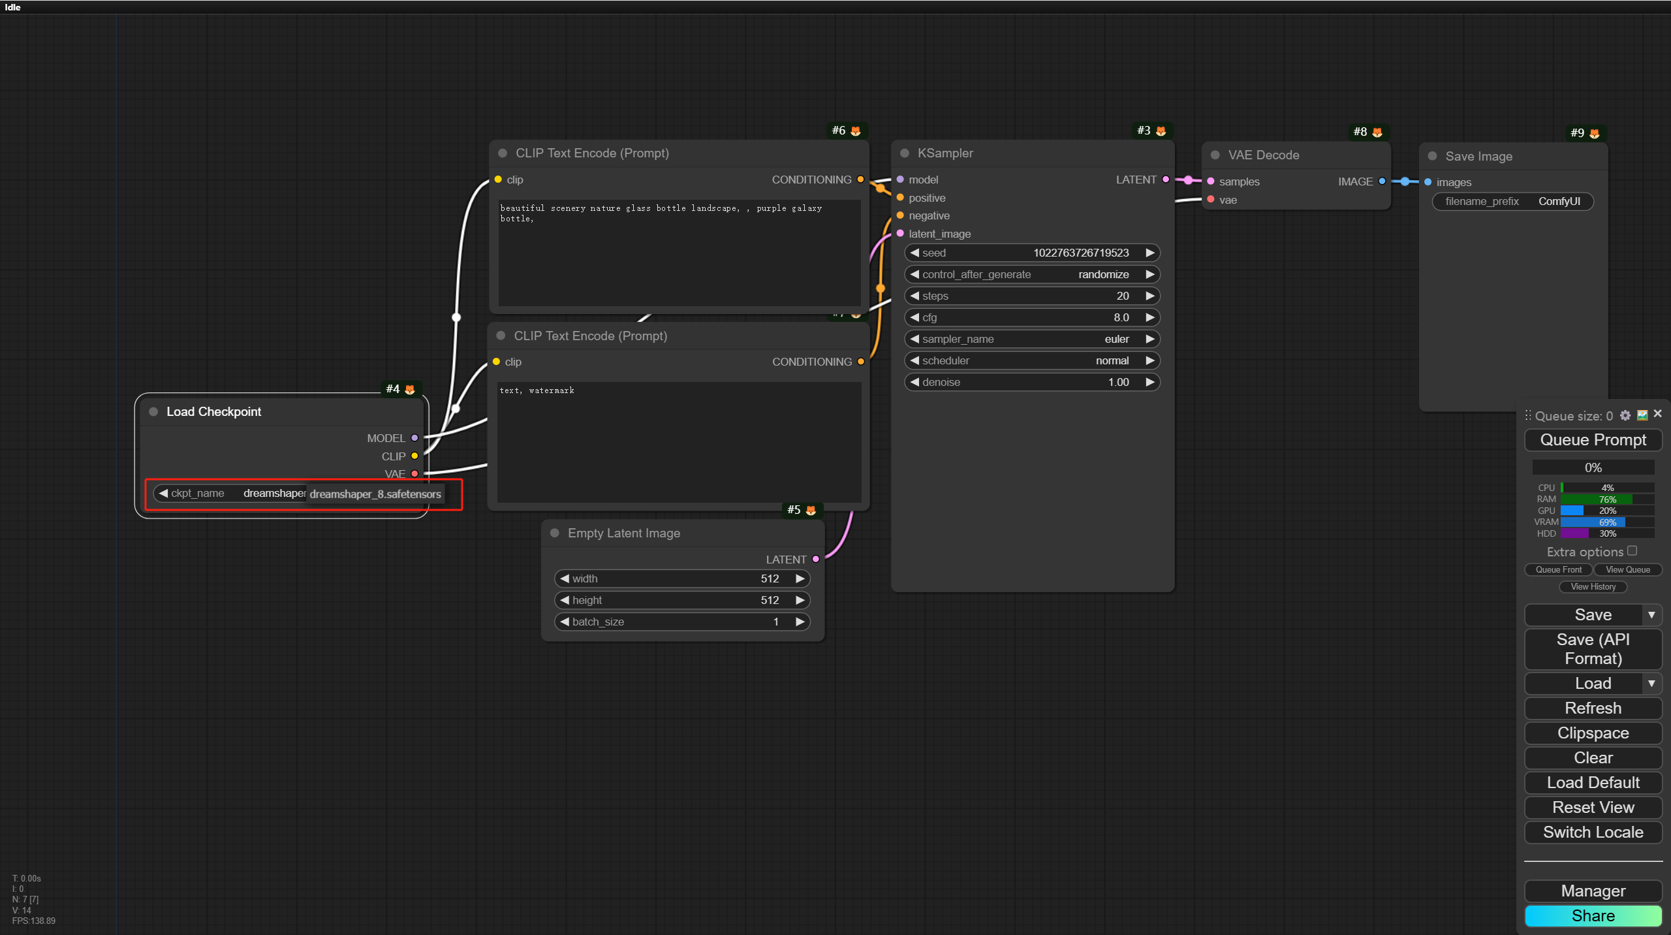Open the Load button dropdown arrow

pyautogui.click(x=1651, y=684)
